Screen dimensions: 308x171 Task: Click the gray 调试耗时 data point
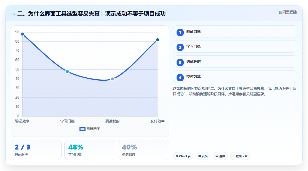pyautogui.click(x=112, y=79)
